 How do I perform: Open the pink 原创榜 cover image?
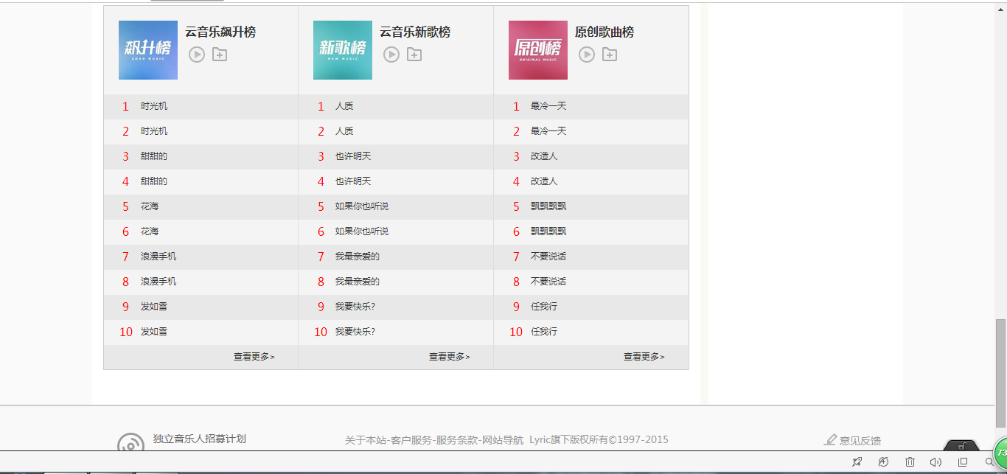click(538, 50)
